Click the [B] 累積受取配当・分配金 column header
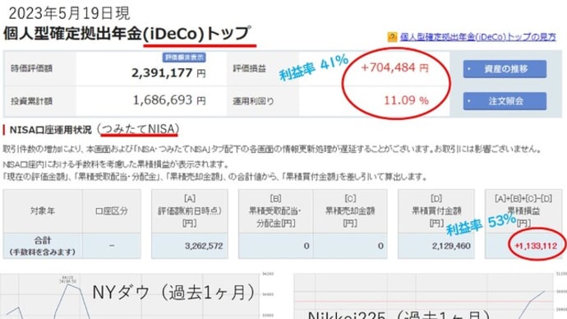567x319 pixels. pyautogui.click(x=275, y=211)
